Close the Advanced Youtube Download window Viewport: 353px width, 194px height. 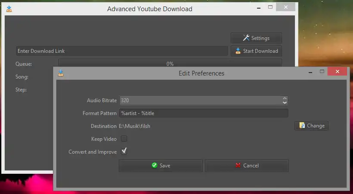click(286, 7)
